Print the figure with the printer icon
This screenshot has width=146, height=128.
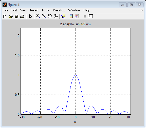(x=22, y=16)
